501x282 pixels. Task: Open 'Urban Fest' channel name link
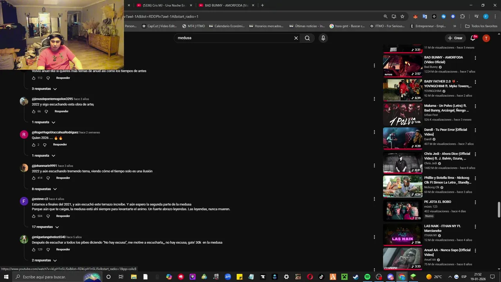point(431,115)
